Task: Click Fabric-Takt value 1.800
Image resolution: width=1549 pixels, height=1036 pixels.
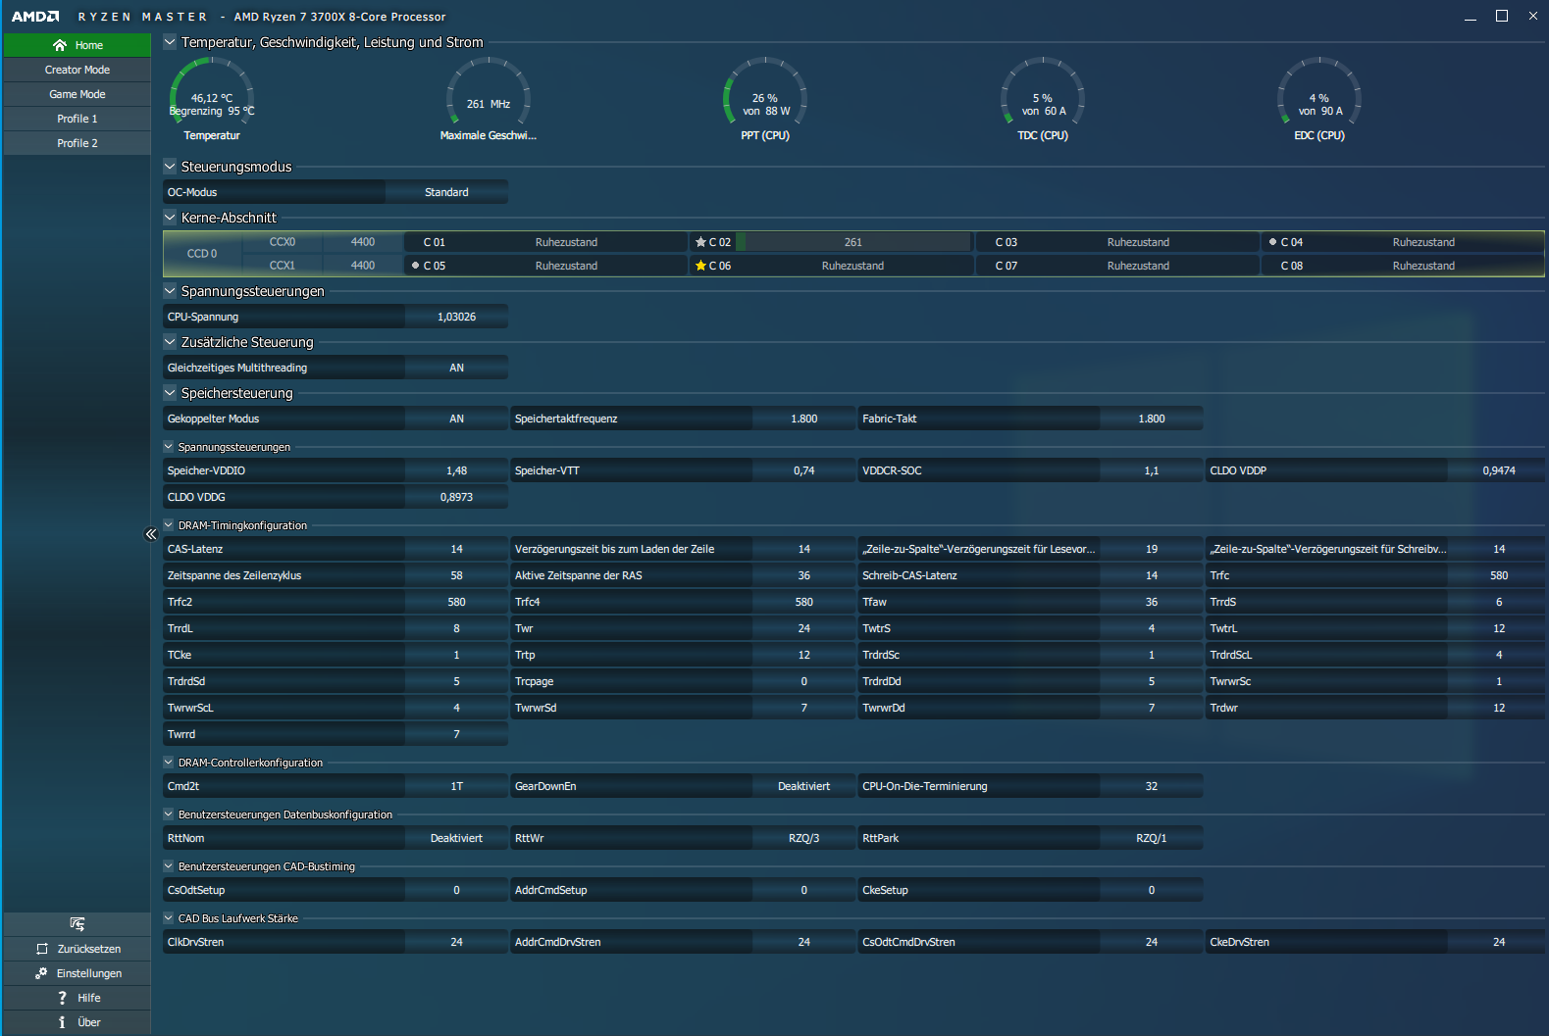Action: (x=1151, y=419)
